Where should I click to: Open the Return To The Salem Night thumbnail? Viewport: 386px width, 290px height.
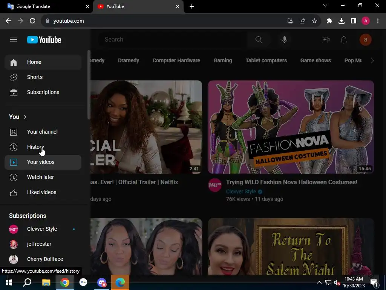tap(291, 247)
